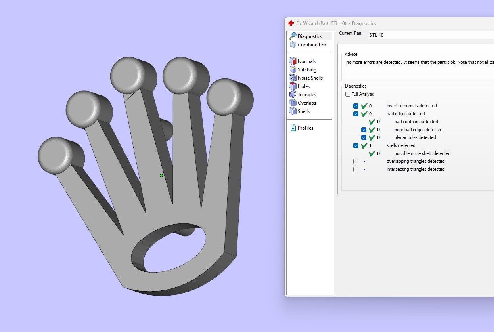
Task: Click the 'overlapping triangles detected' label
Action: click(415, 161)
